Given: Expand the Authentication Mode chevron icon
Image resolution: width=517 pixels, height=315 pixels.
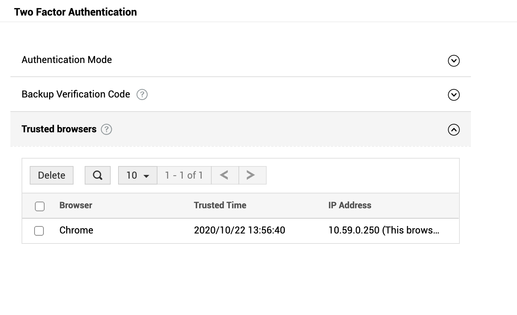Looking at the screenshot, I should pos(453,61).
